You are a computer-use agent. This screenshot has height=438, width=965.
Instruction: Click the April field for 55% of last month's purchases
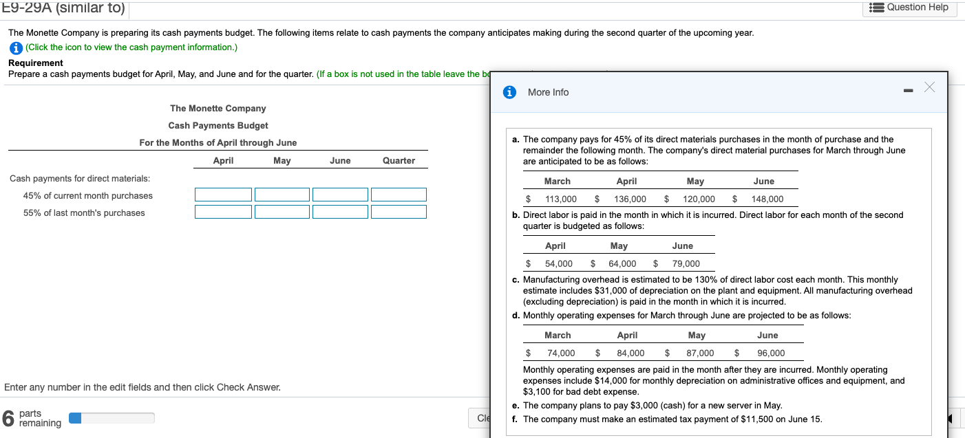223,212
